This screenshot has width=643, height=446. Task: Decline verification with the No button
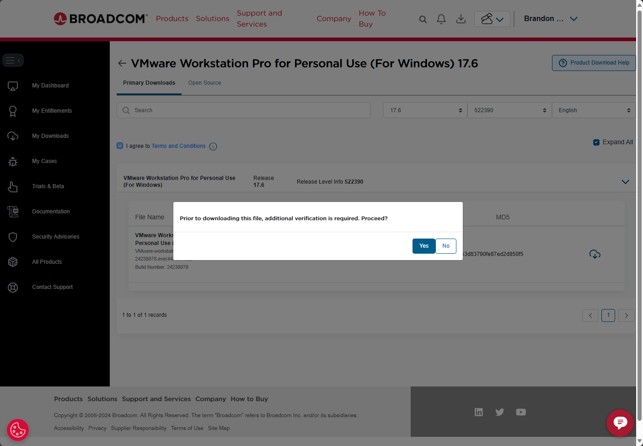pos(446,246)
